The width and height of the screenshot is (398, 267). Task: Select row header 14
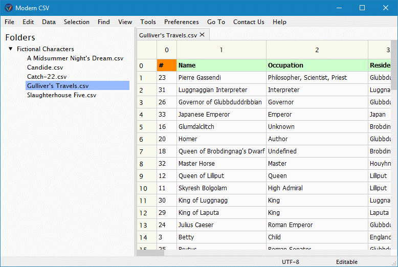(x=147, y=237)
